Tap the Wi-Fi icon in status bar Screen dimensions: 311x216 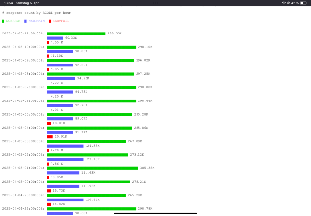pos(284,3)
